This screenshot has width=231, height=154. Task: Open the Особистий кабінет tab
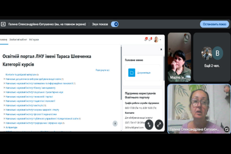pyautogui.click(x=18, y=40)
